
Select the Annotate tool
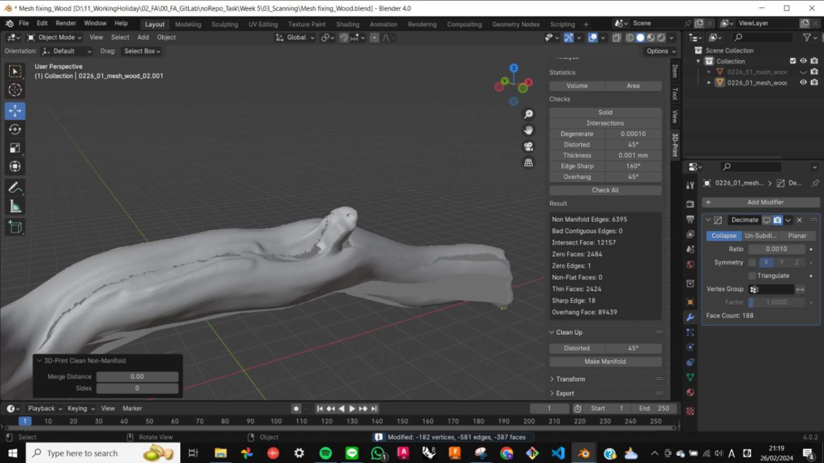tap(15, 188)
